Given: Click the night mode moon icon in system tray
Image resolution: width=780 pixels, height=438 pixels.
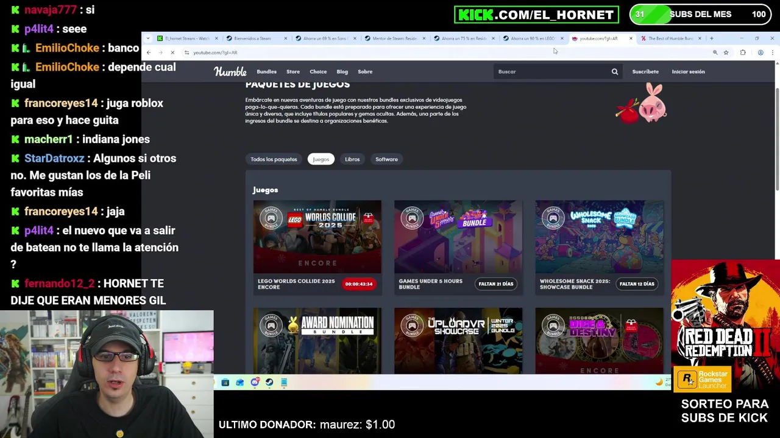Looking at the screenshot, I should (659, 382).
